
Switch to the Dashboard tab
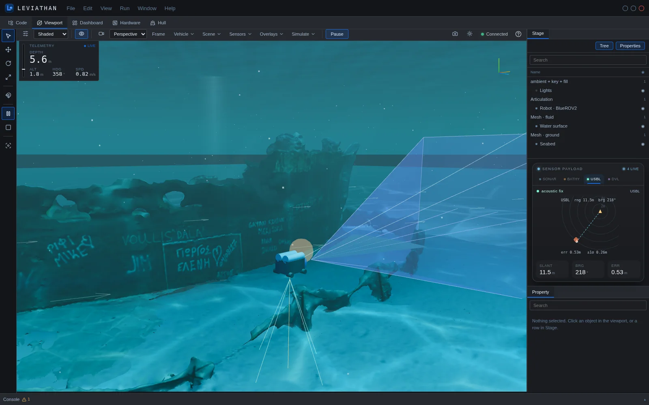[x=88, y=23]
